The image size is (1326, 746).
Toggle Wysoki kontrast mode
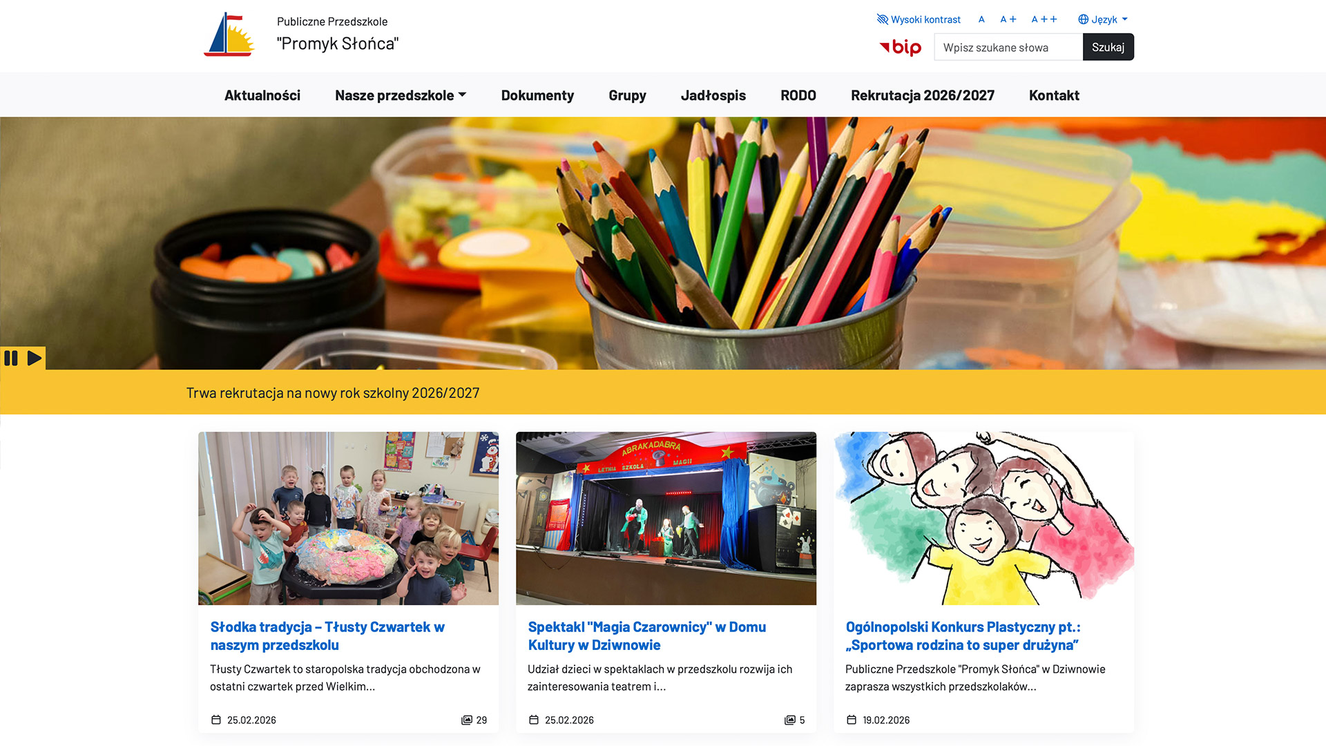click(x=919, y=19)
